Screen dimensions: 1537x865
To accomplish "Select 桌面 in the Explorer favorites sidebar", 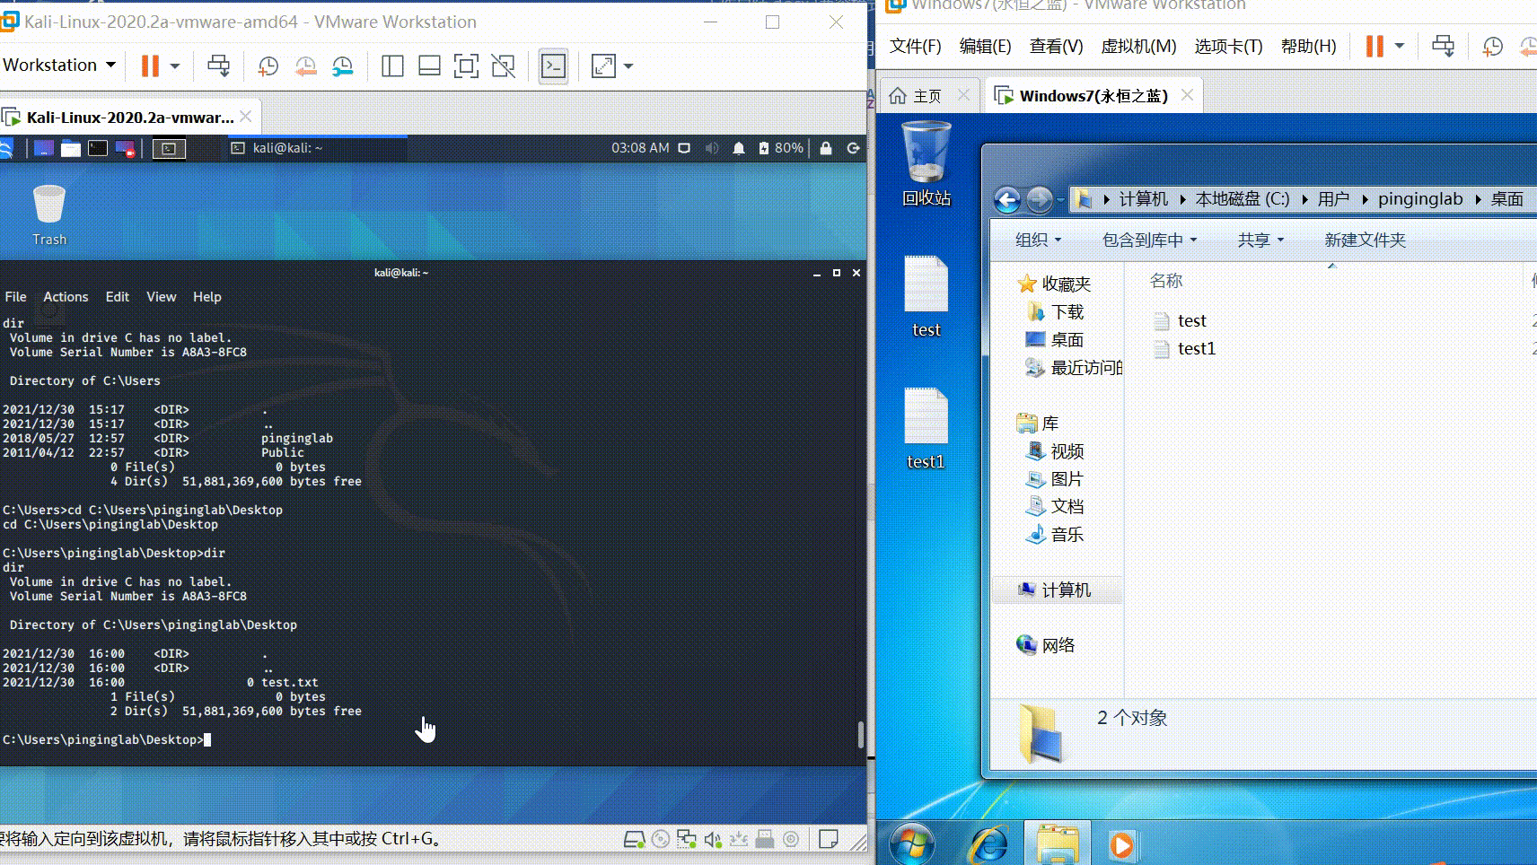I will [x=1069, y=339].
